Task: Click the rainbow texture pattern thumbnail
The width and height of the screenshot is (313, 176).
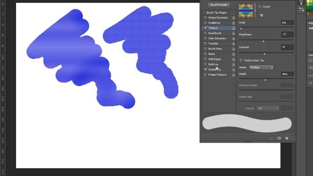Action: (x=246, y=11)
